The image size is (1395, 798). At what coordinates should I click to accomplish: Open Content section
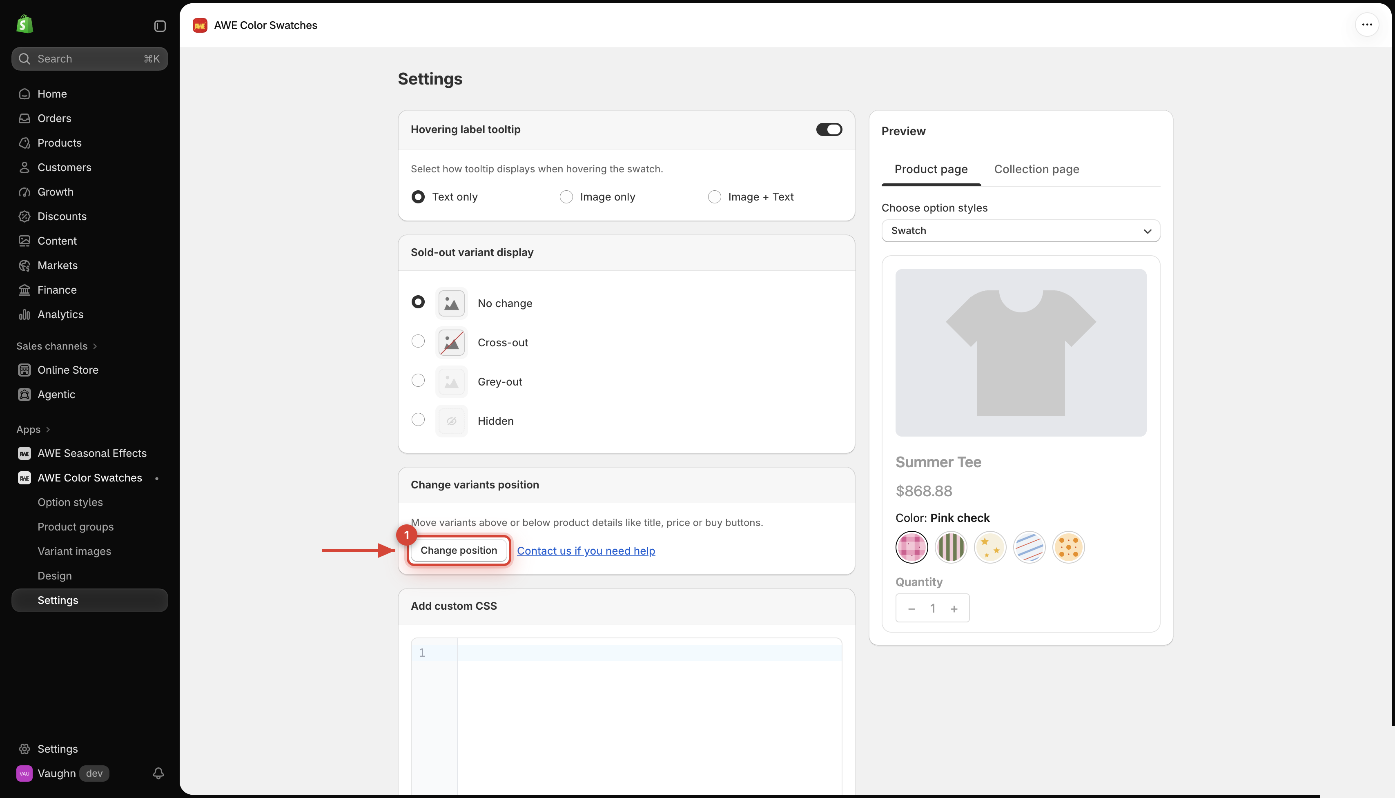pos(89,241)
